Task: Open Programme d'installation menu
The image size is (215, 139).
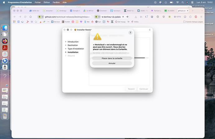Action: coord(20,2)
